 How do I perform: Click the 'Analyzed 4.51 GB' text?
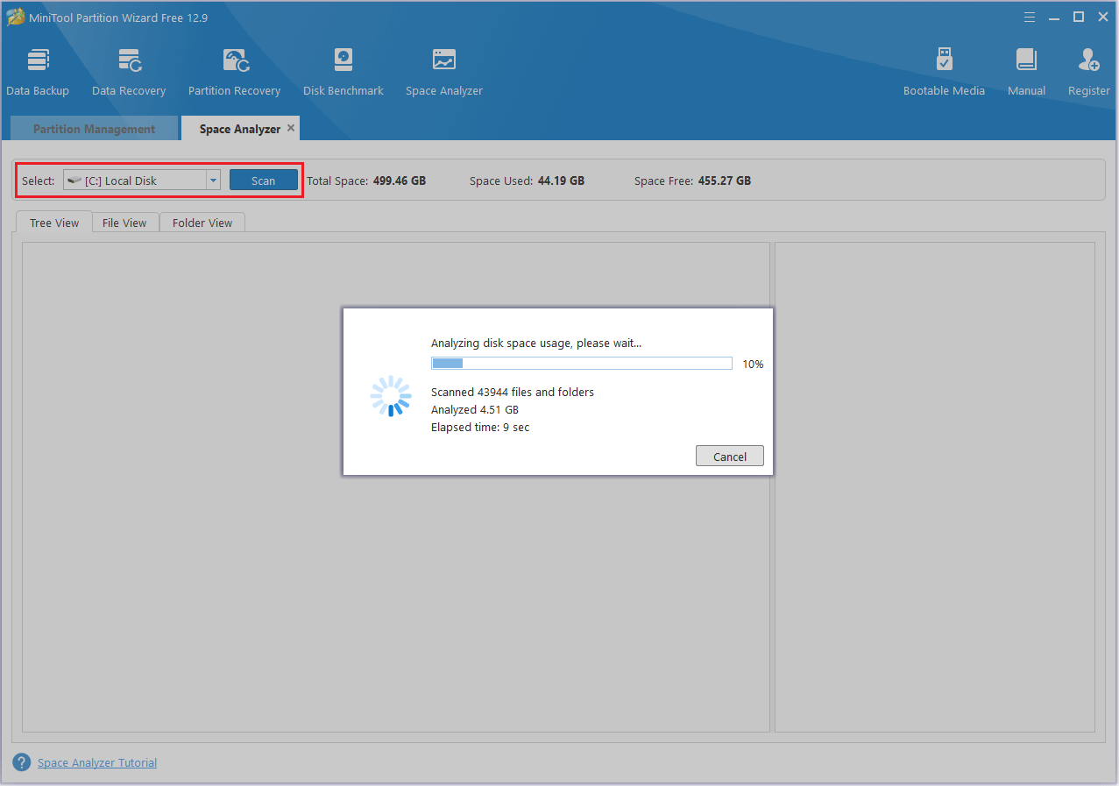(x=475, y=410)
